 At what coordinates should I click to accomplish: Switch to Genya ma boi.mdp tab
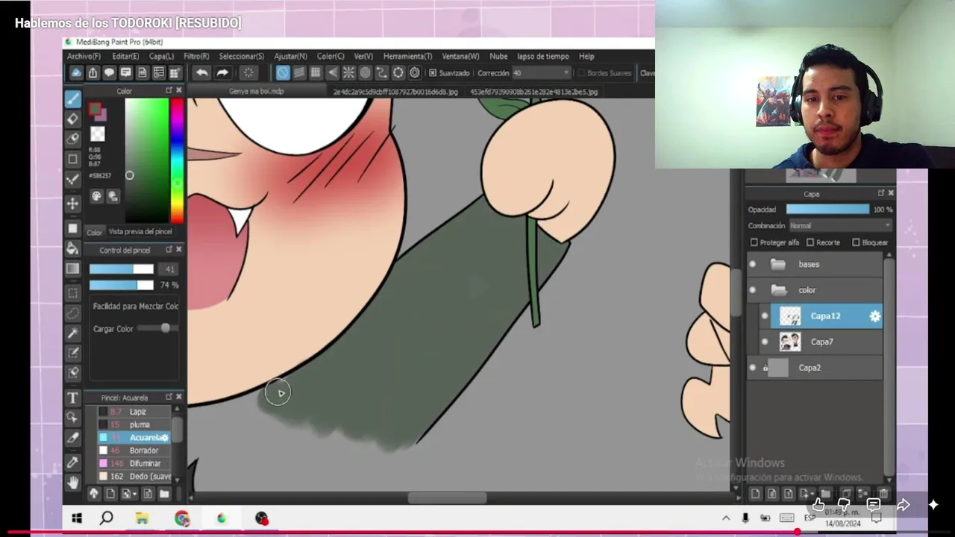[x=257, y=92]
